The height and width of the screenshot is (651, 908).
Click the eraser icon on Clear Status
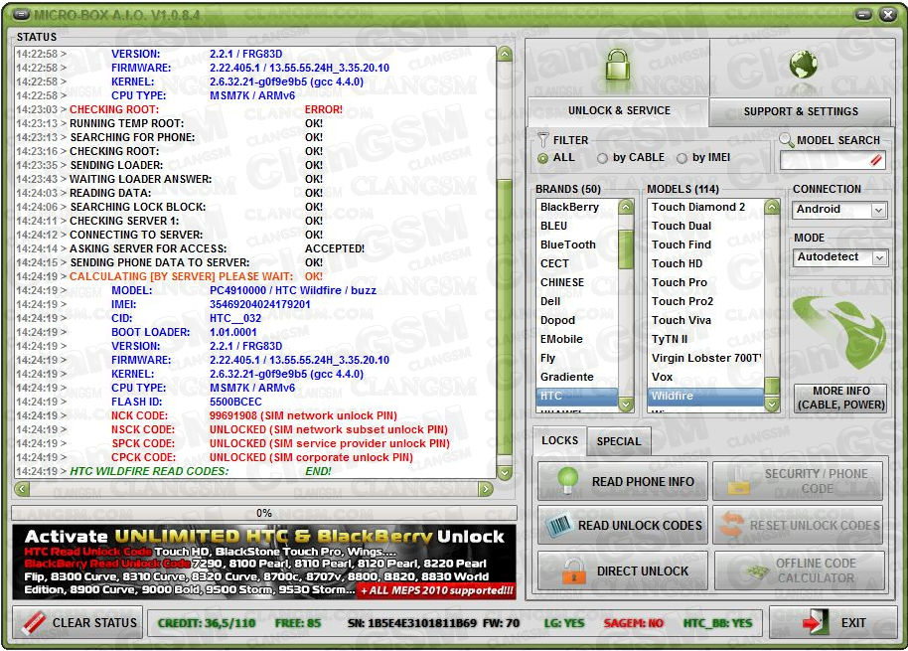(34, 623)
